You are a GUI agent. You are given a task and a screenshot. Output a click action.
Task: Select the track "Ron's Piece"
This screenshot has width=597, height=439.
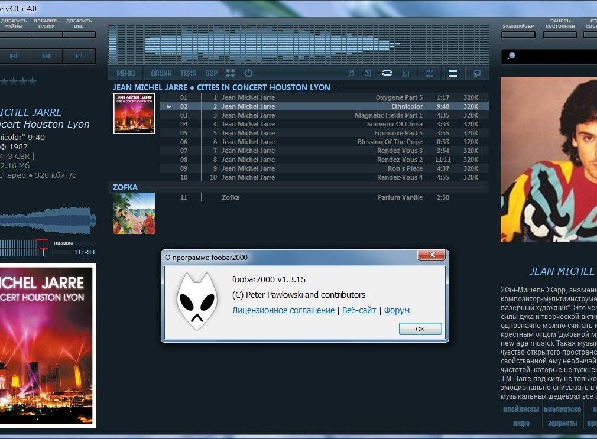pos(324,168)
